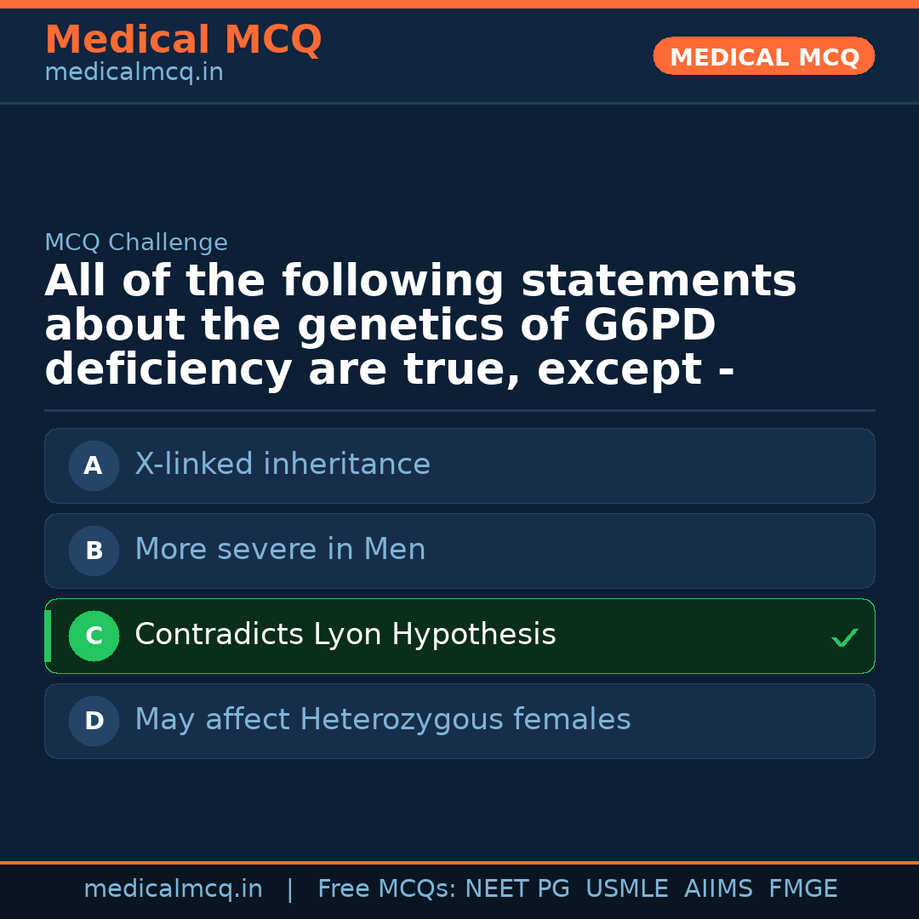Select the "X-linked inheritance" answer text
This screenshot has width=919, height=919.
coord(283,465)
